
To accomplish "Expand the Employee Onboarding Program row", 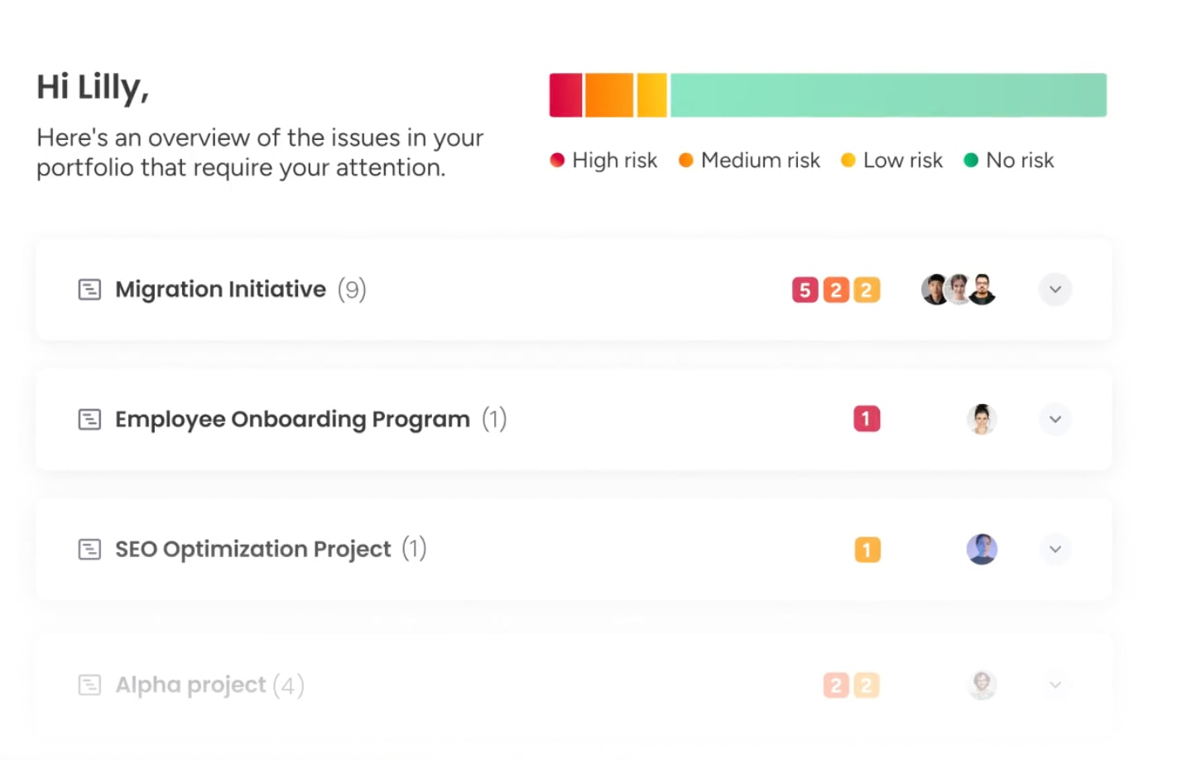I will click(x=1054, y=419).
